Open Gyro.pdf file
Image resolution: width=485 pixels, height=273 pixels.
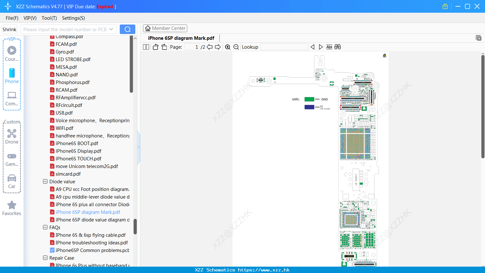65,52
